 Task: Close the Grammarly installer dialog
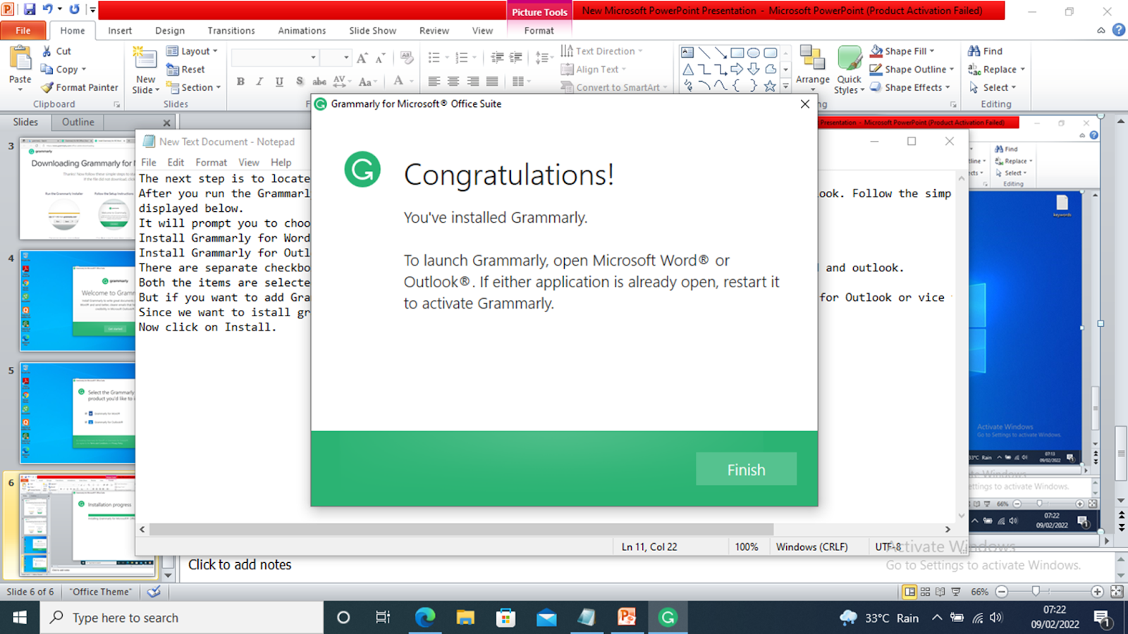pos(805,104)
